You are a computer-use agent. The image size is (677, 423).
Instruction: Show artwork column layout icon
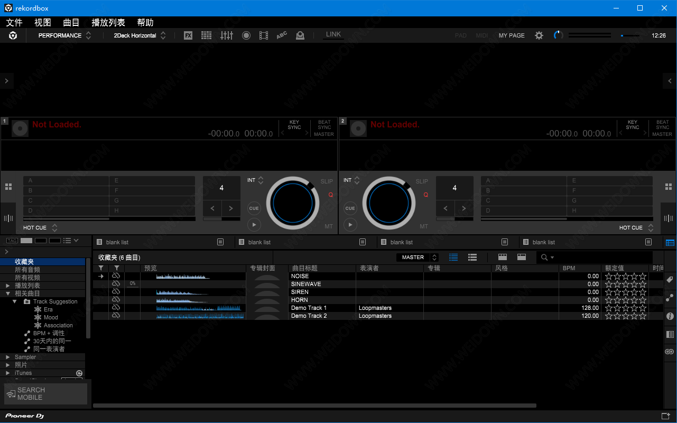point(503,258)
